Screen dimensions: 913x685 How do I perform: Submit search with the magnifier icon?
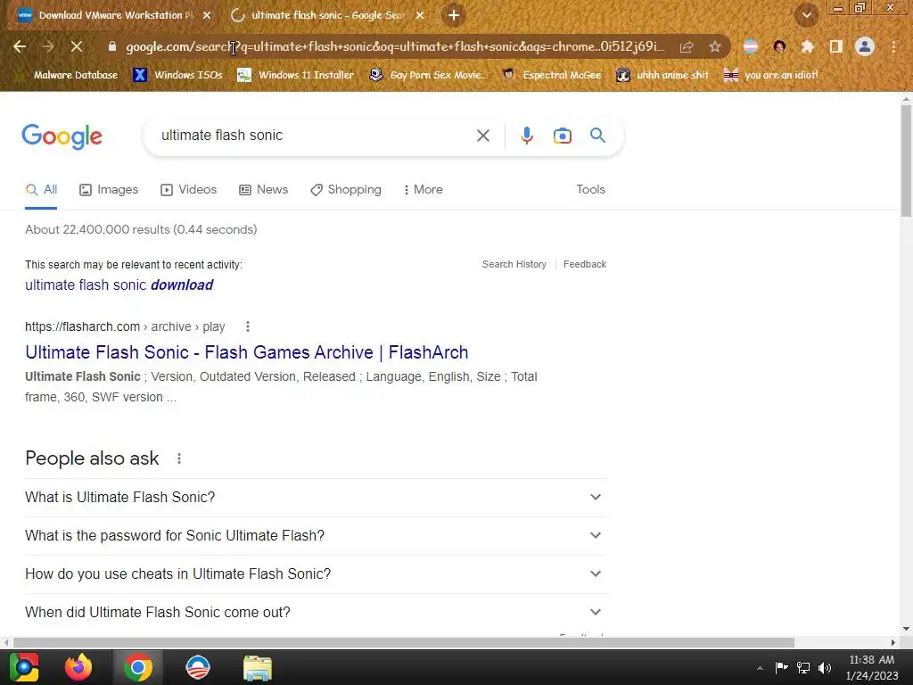597,136
